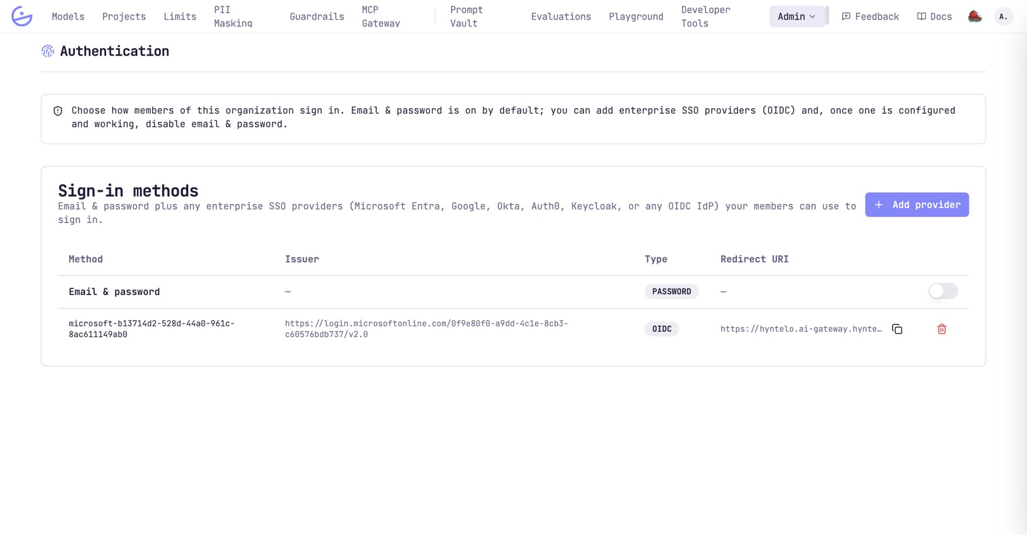Image resolution: width=1027 pixels, height=535 pixels.
Task: Open the Playground
Action: (x=636, y=16)
